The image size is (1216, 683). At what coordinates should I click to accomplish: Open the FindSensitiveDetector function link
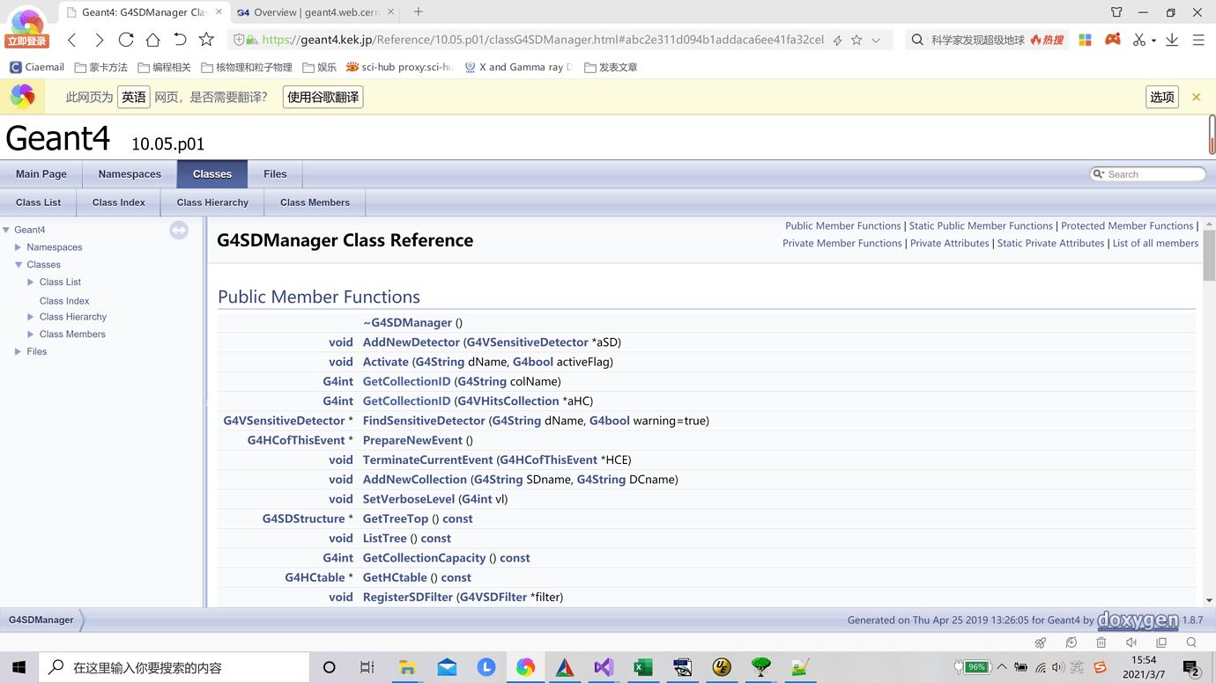coord(424,421)
